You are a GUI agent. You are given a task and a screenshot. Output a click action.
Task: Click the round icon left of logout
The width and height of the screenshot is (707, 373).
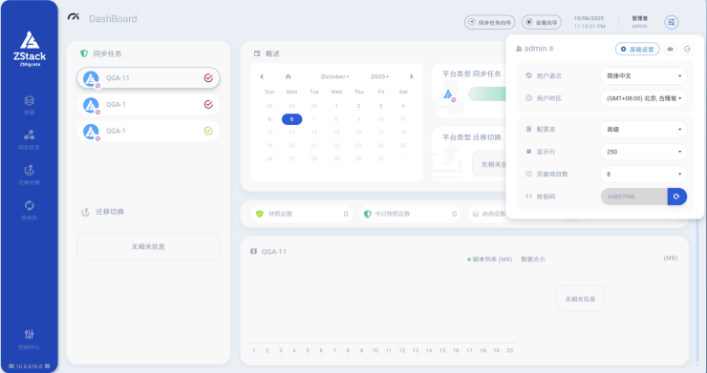coord(670,49)
